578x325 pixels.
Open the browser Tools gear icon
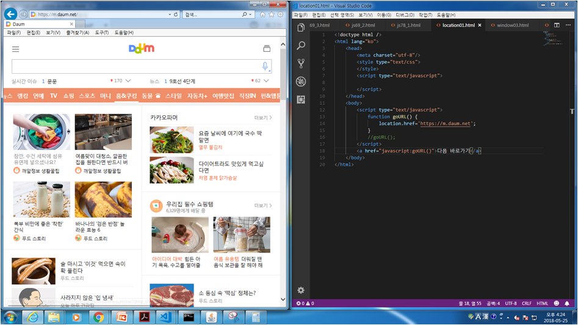click(x=280, y=15)
